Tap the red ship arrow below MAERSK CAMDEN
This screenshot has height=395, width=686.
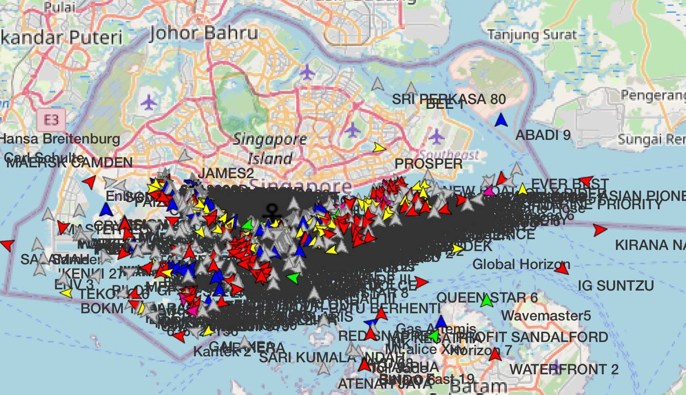[89, 182]
